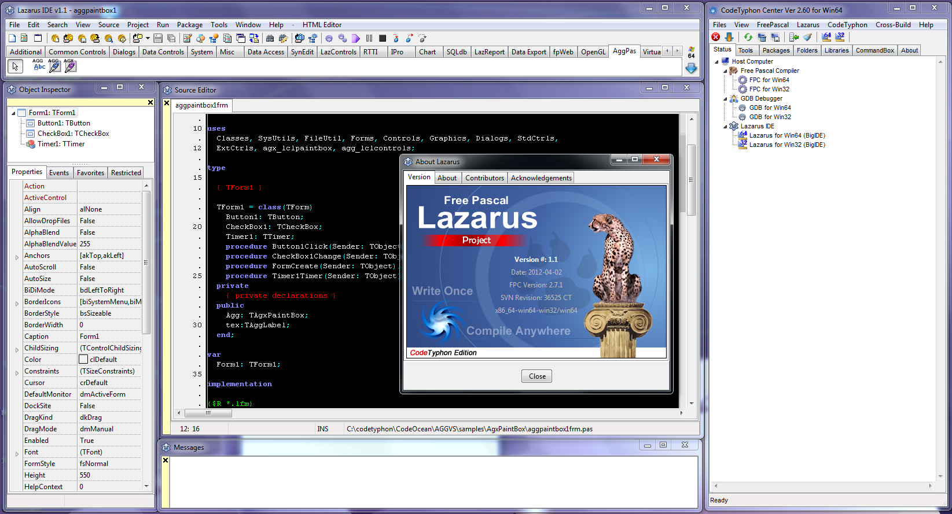Image resolution: width=952 pixels, height=514 pixels.
Task: Click the Source Editor horizontal scrollbar thumb
Action: click(208, 413)
